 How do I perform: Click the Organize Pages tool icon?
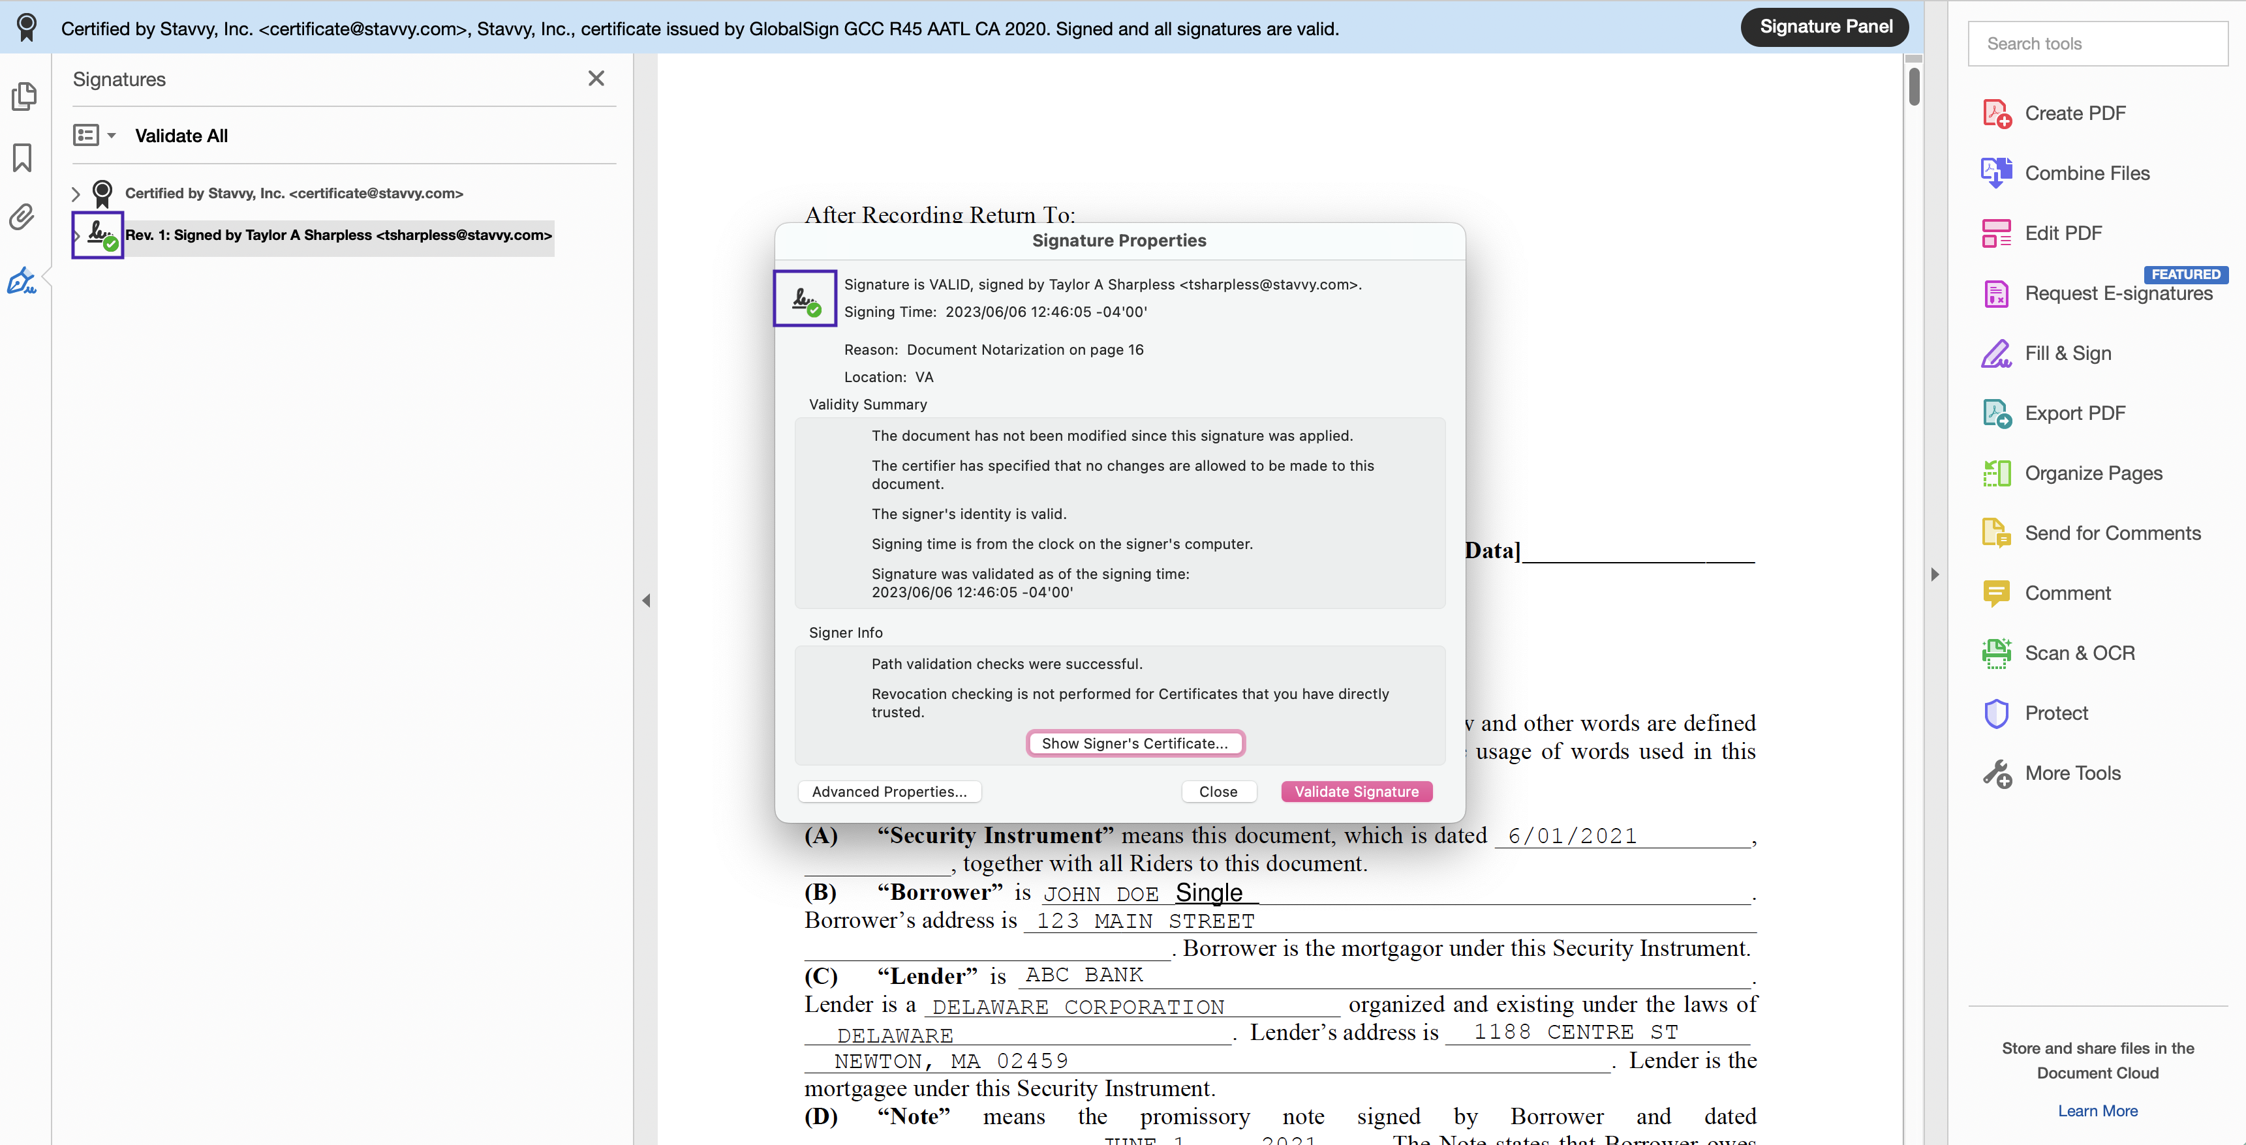(1997, 473)
